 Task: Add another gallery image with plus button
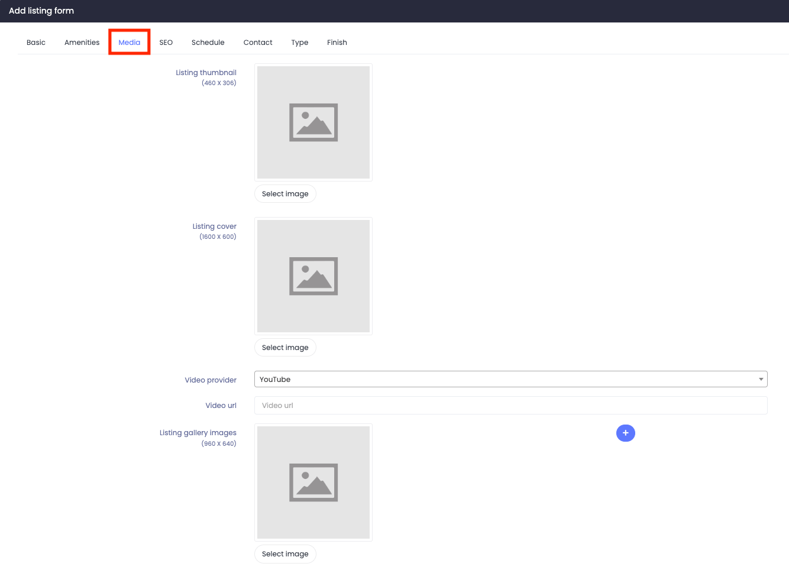[626, 433]
